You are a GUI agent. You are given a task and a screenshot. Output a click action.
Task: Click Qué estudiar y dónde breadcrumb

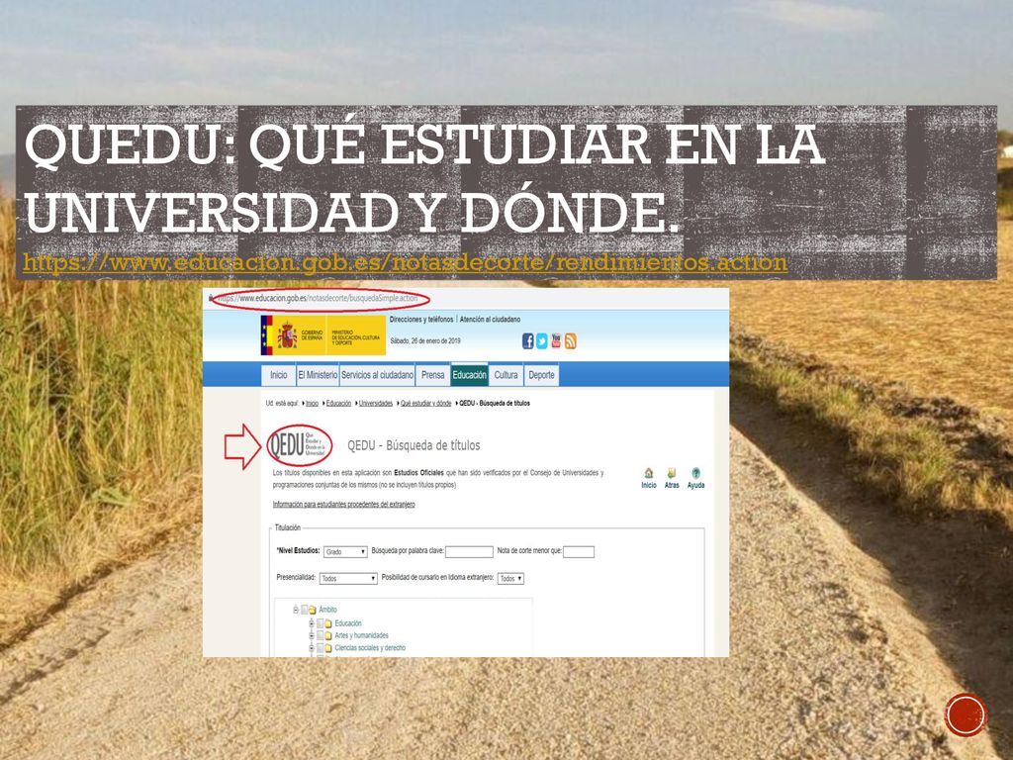pos(425,404)
